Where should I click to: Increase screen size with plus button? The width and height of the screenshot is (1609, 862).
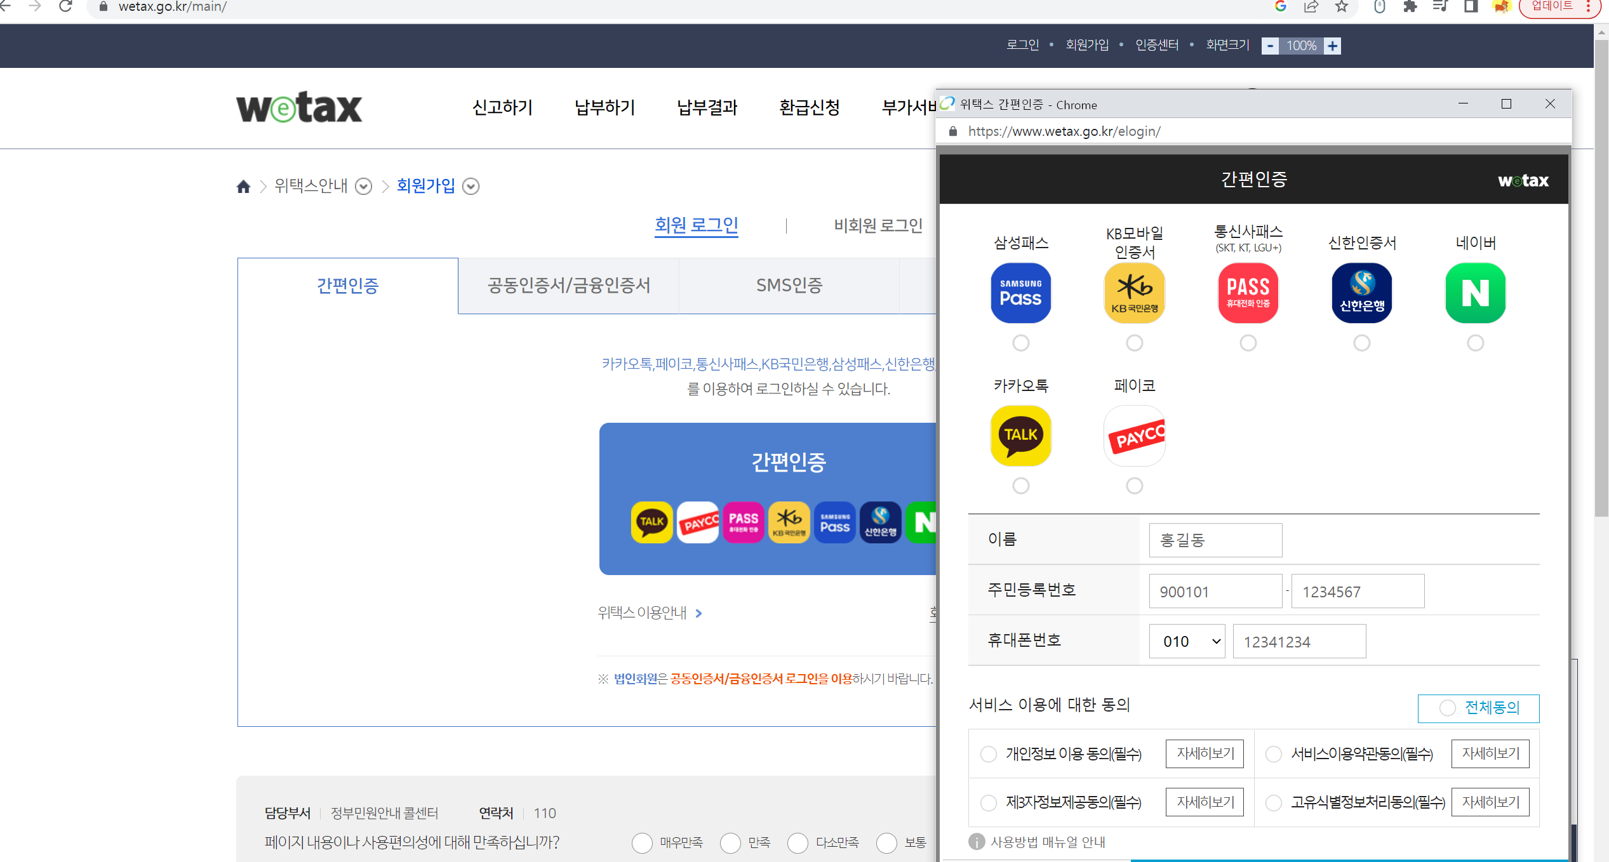1333,46
